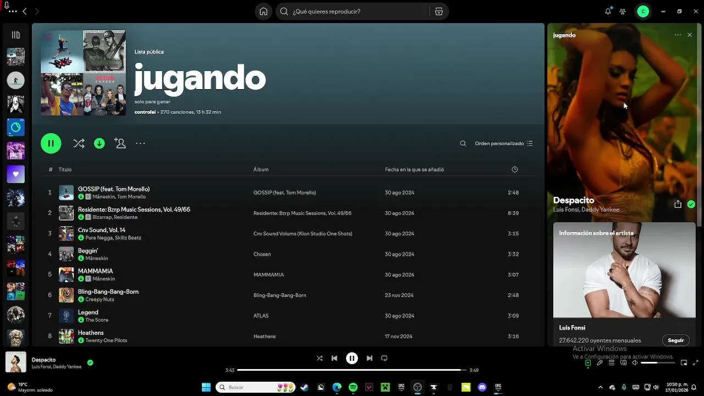Sort the list by duration clock icon
Screen dimensions: 704x396
tap(515, 169)
